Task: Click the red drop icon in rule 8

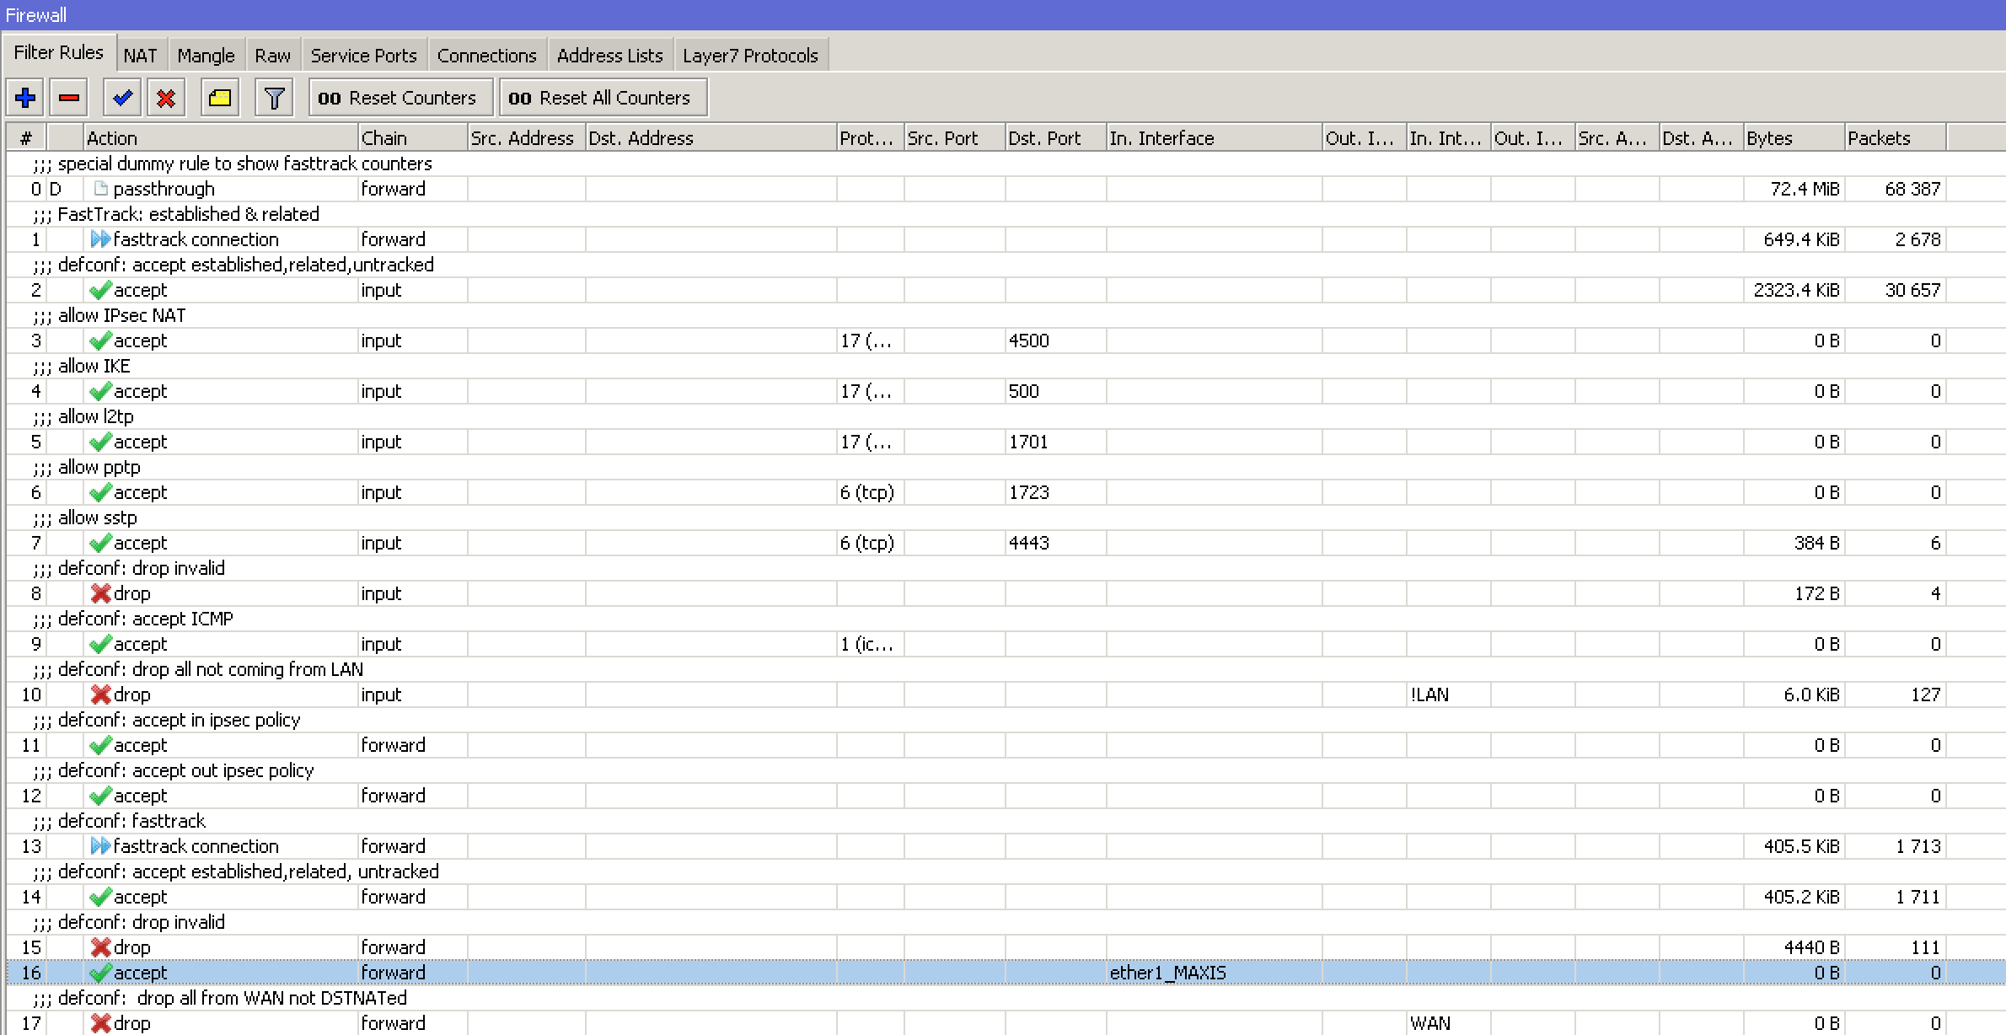Action: tap(100, 593)
